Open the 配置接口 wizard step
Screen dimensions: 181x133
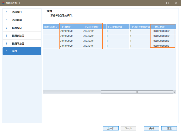(x=22, y=28)
